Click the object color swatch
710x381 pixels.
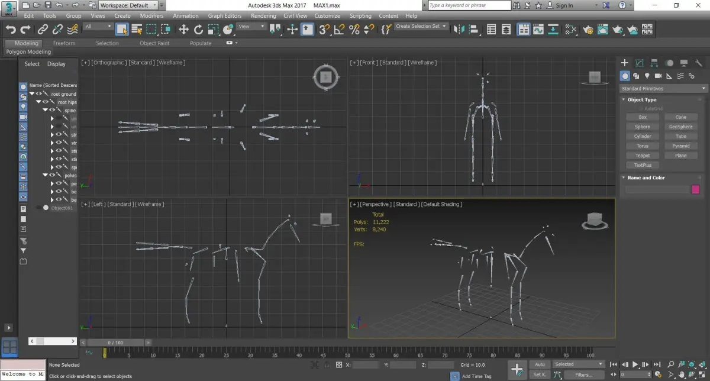[x=696, y=189]
